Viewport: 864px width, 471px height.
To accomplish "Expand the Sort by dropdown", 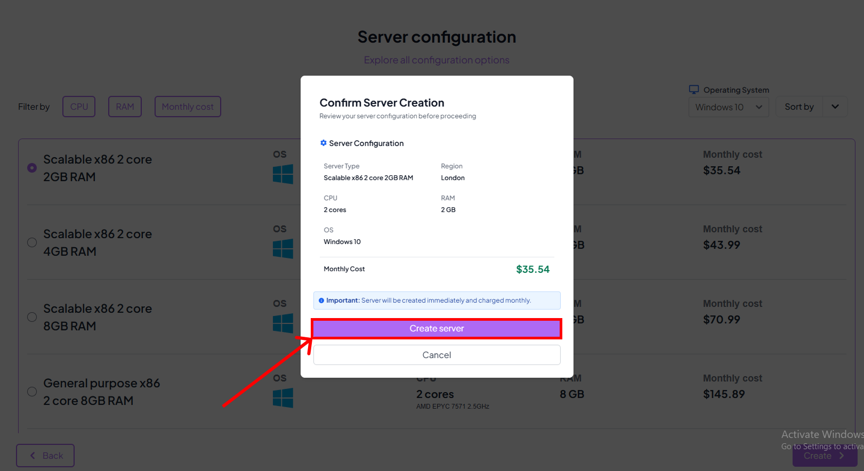I will [811, 107].
